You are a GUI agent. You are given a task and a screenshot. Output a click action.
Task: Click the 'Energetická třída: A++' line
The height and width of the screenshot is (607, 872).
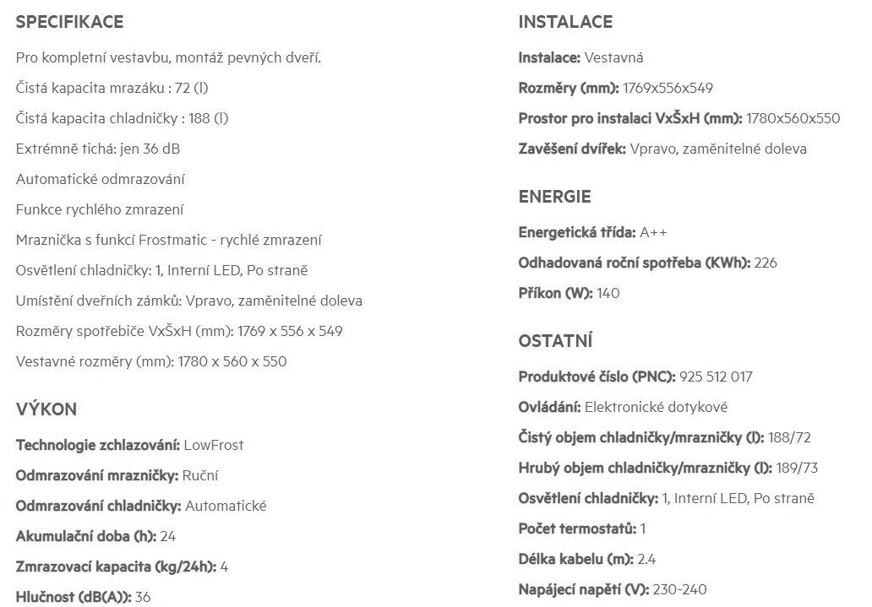pos(592,232)
